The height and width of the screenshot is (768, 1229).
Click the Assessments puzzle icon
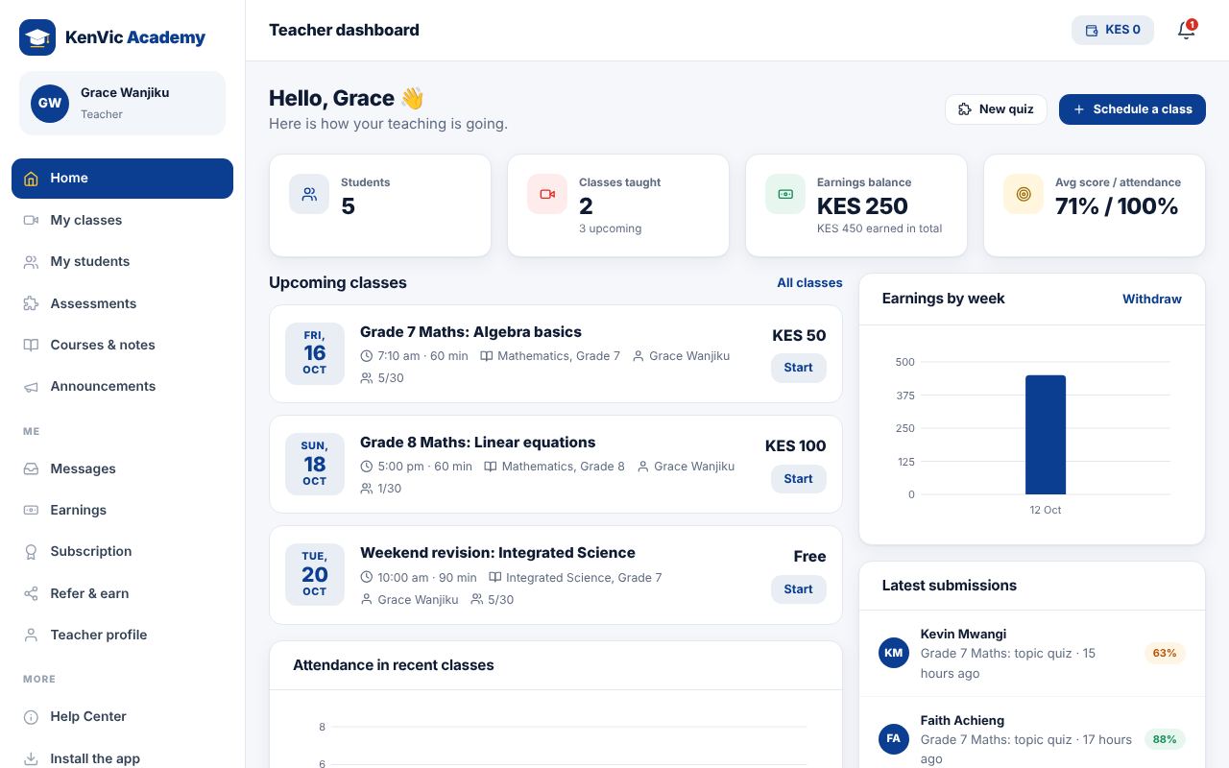pos(31,303)
